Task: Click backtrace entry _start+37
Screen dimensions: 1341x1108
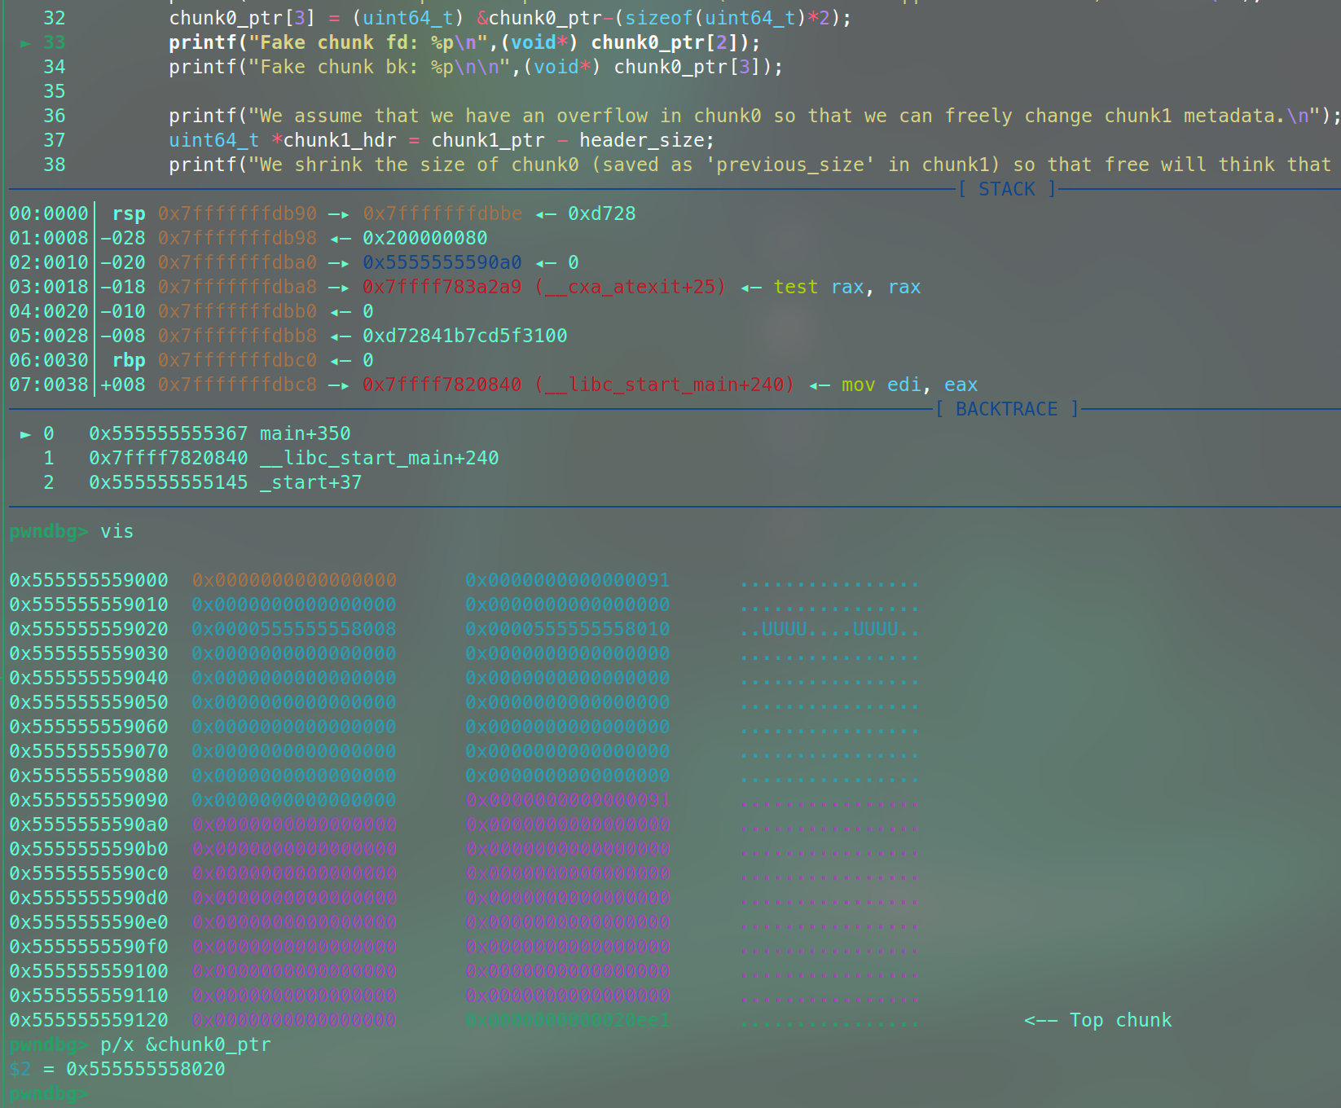Action: pyautogui.click(x=310, y=482)
